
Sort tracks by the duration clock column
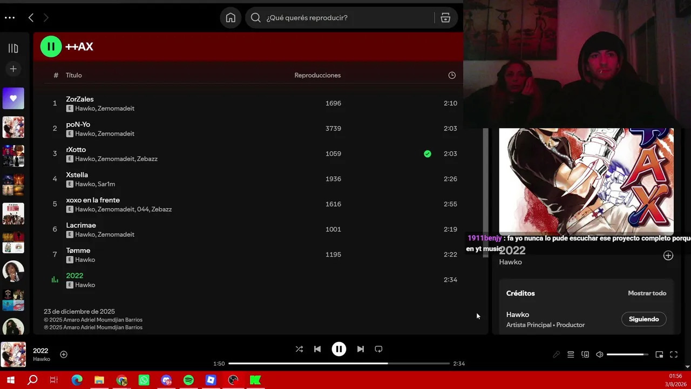coord(452,75)
